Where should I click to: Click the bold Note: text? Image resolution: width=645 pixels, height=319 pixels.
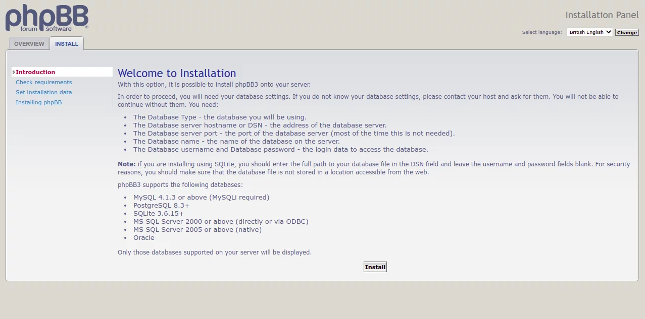coord(127,164)
